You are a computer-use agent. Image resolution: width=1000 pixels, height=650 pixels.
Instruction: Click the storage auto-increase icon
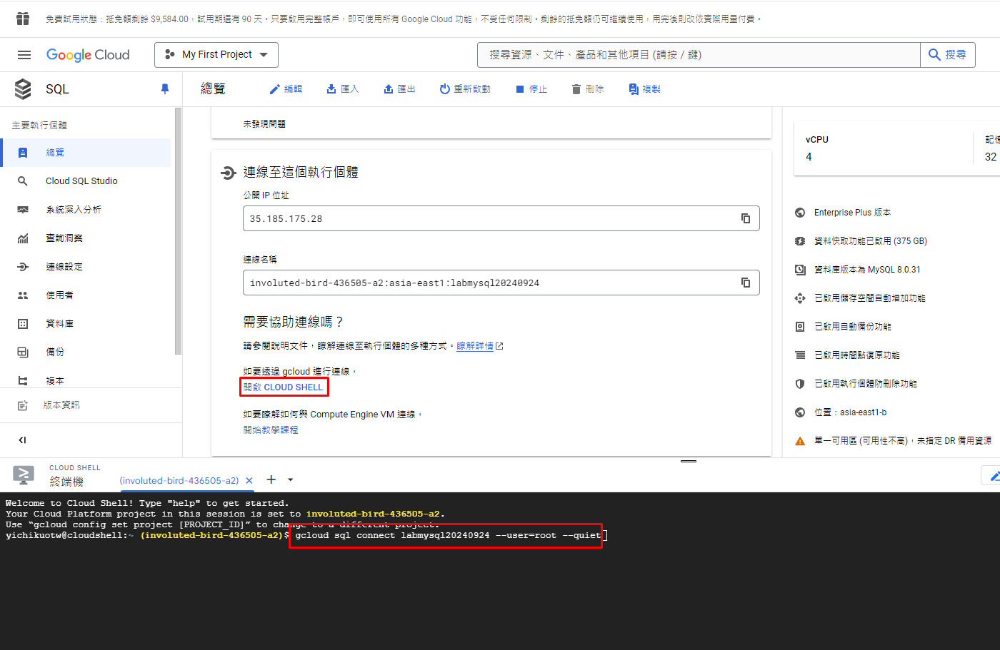point(800,298)
